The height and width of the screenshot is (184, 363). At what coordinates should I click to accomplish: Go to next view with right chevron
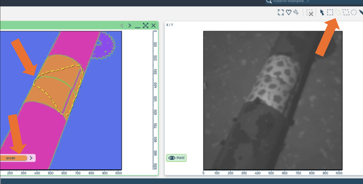130,26
